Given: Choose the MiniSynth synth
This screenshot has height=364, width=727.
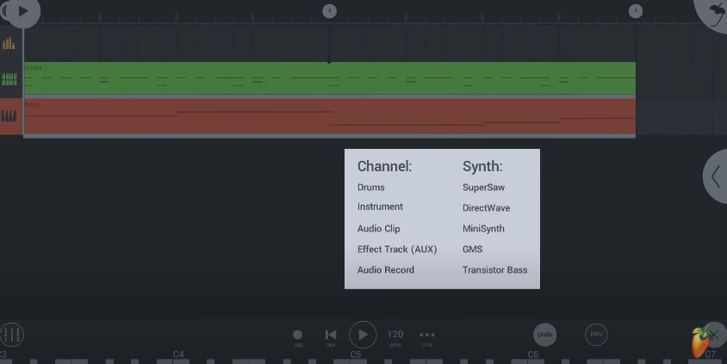Looking at the screenshot, I should [483, 229].
